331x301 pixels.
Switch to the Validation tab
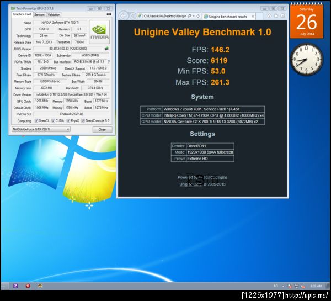54,14
